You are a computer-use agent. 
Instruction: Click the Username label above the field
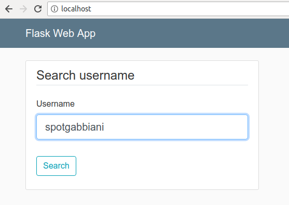click(56, 104)
